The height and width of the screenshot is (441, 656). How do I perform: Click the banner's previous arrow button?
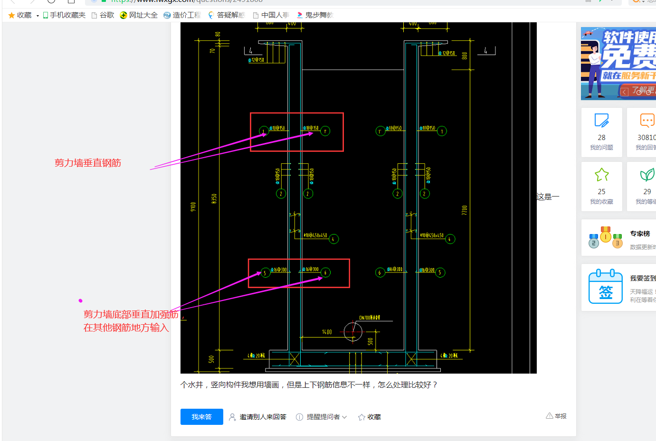tap(625, 92)
